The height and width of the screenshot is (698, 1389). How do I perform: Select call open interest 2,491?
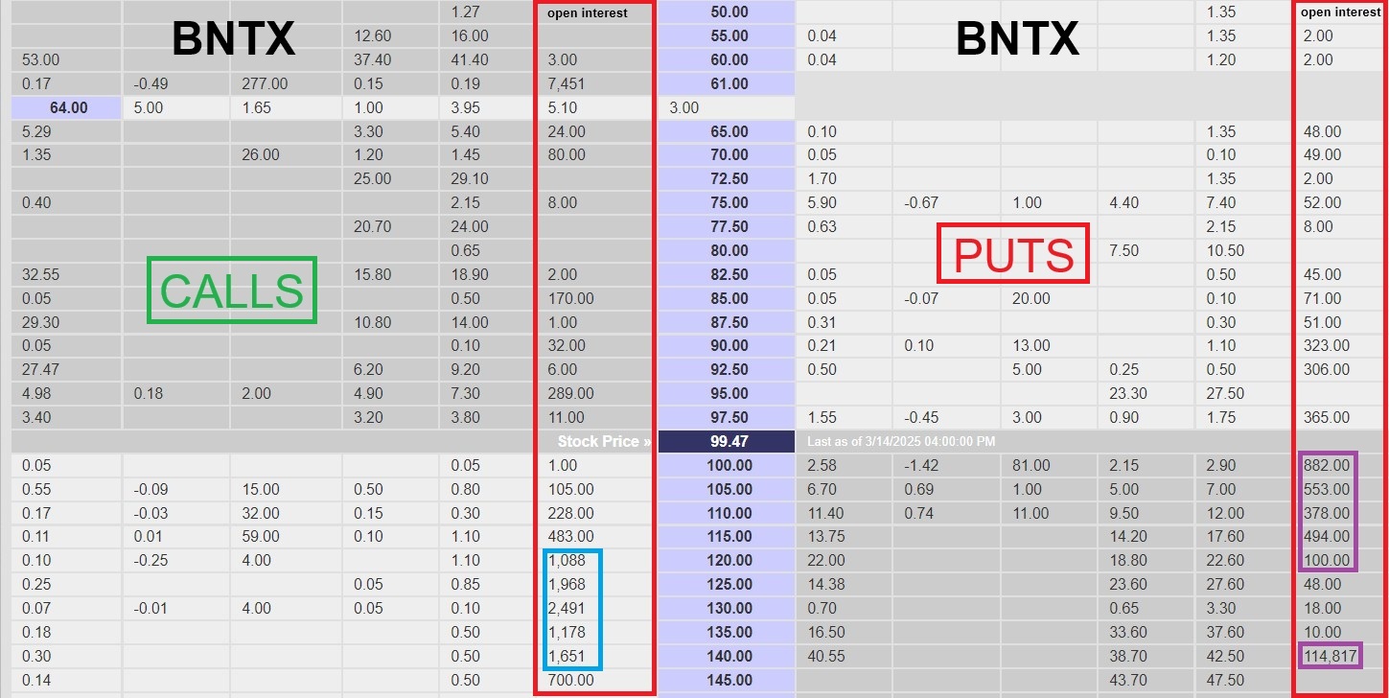[x=567, y=608]
